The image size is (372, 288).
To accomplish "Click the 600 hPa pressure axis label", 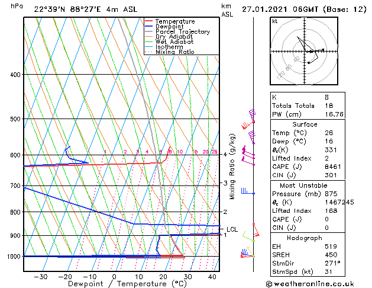I will 15,155.
